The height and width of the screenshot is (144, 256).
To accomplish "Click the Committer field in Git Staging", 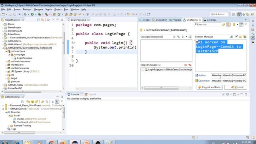I will 229,81.
